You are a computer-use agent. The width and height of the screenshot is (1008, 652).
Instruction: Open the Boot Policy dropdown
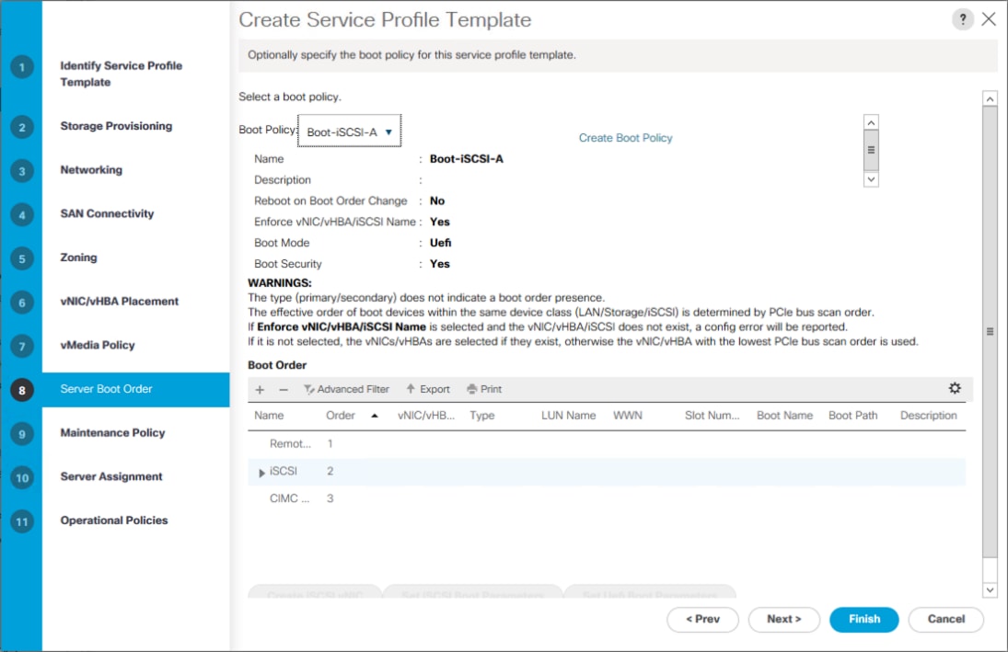[349, 131]
